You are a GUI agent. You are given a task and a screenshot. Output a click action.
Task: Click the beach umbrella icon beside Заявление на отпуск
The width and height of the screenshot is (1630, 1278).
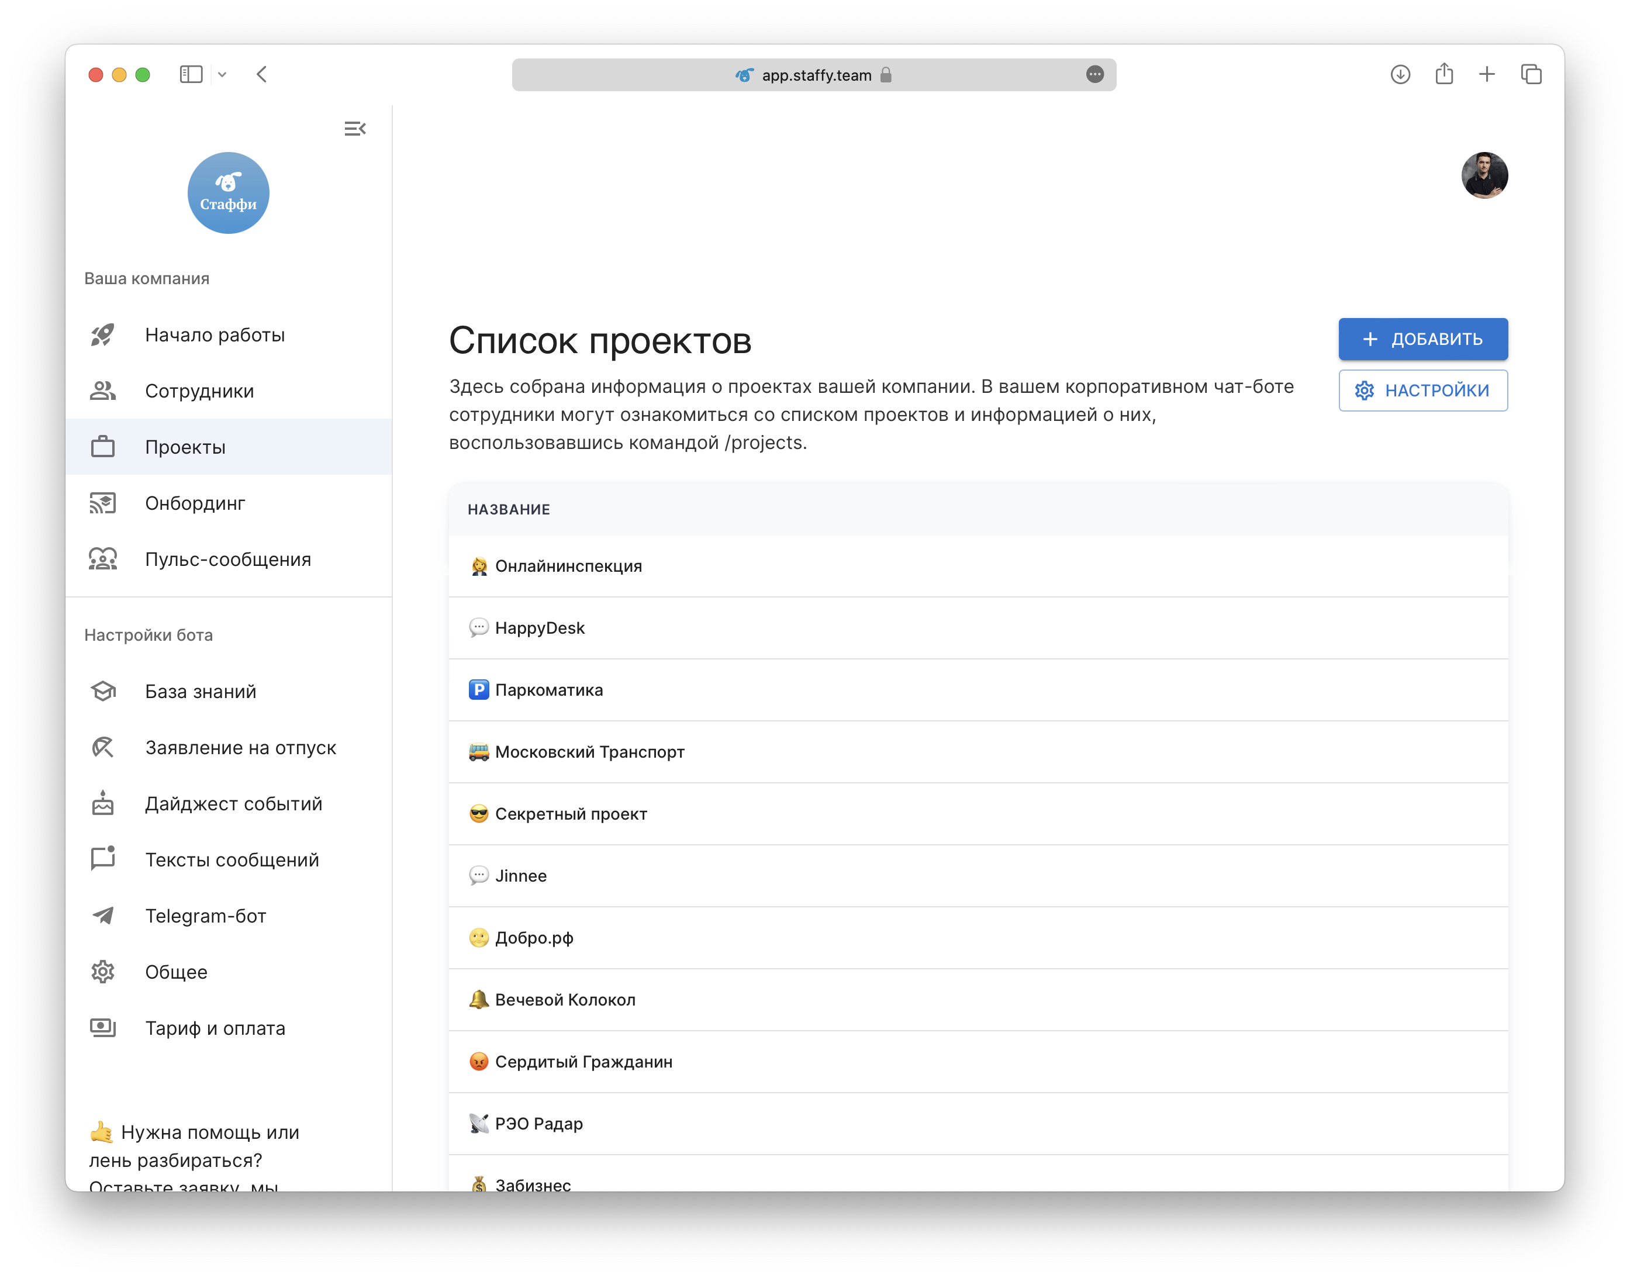point(102,747)
